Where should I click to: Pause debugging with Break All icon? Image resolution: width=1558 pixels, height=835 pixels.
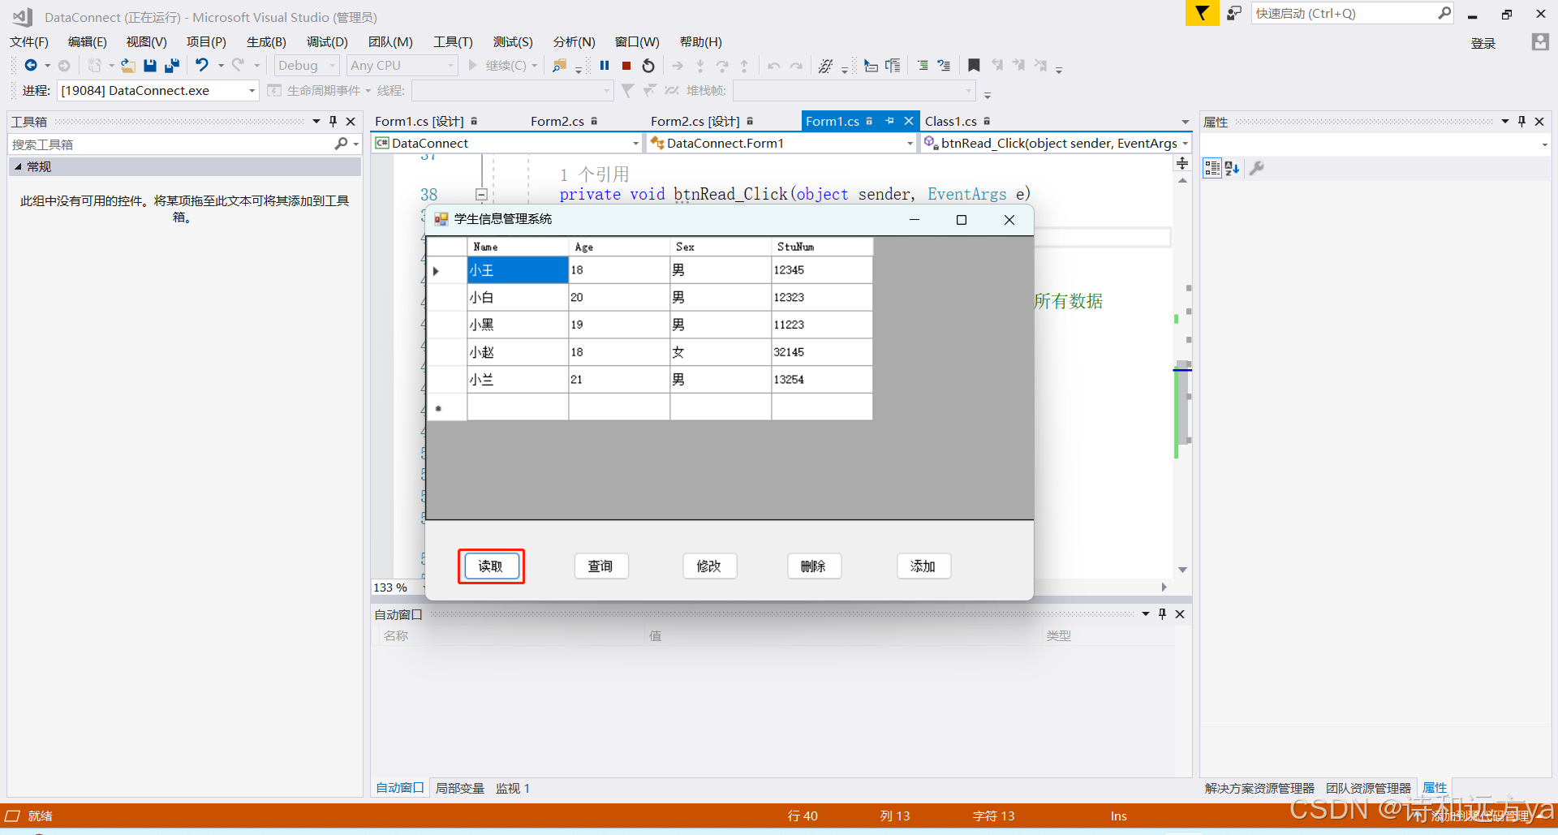[605, 66]
